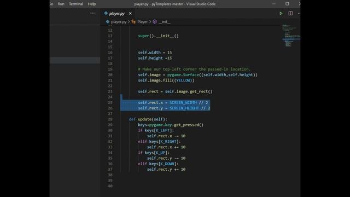Click on self.width = 15 line
This screenshot has height=197, width=350.
pos(155,53)
